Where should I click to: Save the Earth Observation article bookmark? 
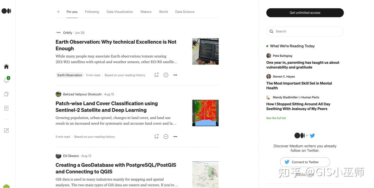click(157, 75)
